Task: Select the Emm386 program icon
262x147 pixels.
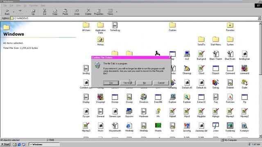Action: click(158, 98)
